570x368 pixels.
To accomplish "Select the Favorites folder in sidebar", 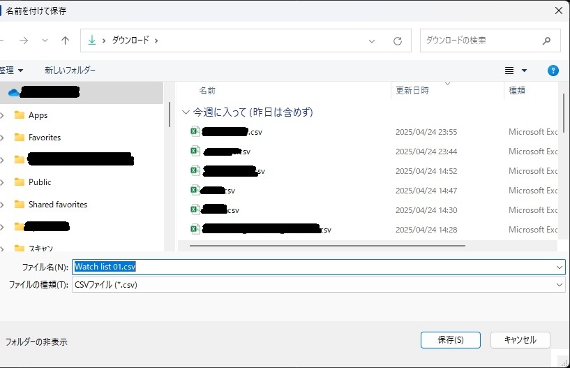I will click(45, 138).
